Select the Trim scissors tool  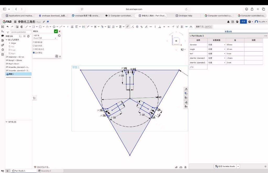click(95, 27)
